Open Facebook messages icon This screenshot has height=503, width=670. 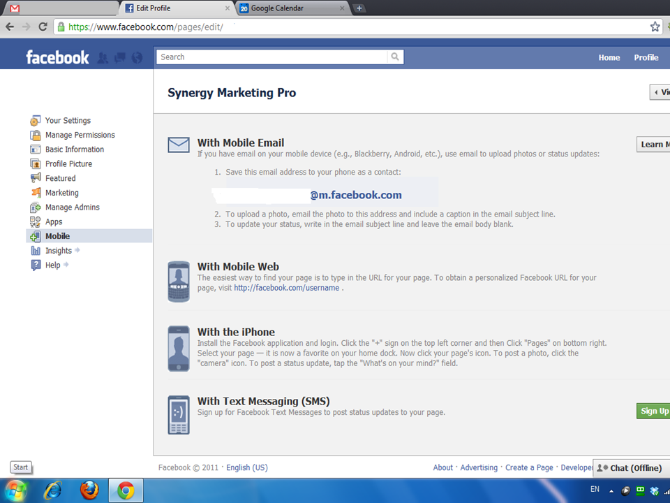coord(120,57)
